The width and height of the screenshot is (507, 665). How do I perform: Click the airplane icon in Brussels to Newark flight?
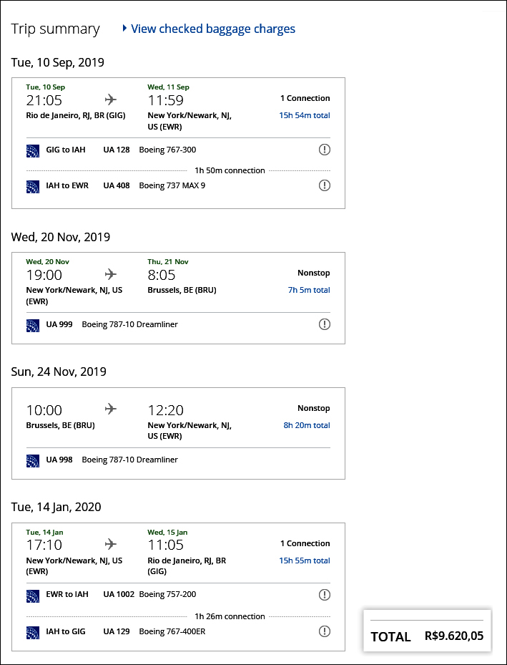point(110,409)
